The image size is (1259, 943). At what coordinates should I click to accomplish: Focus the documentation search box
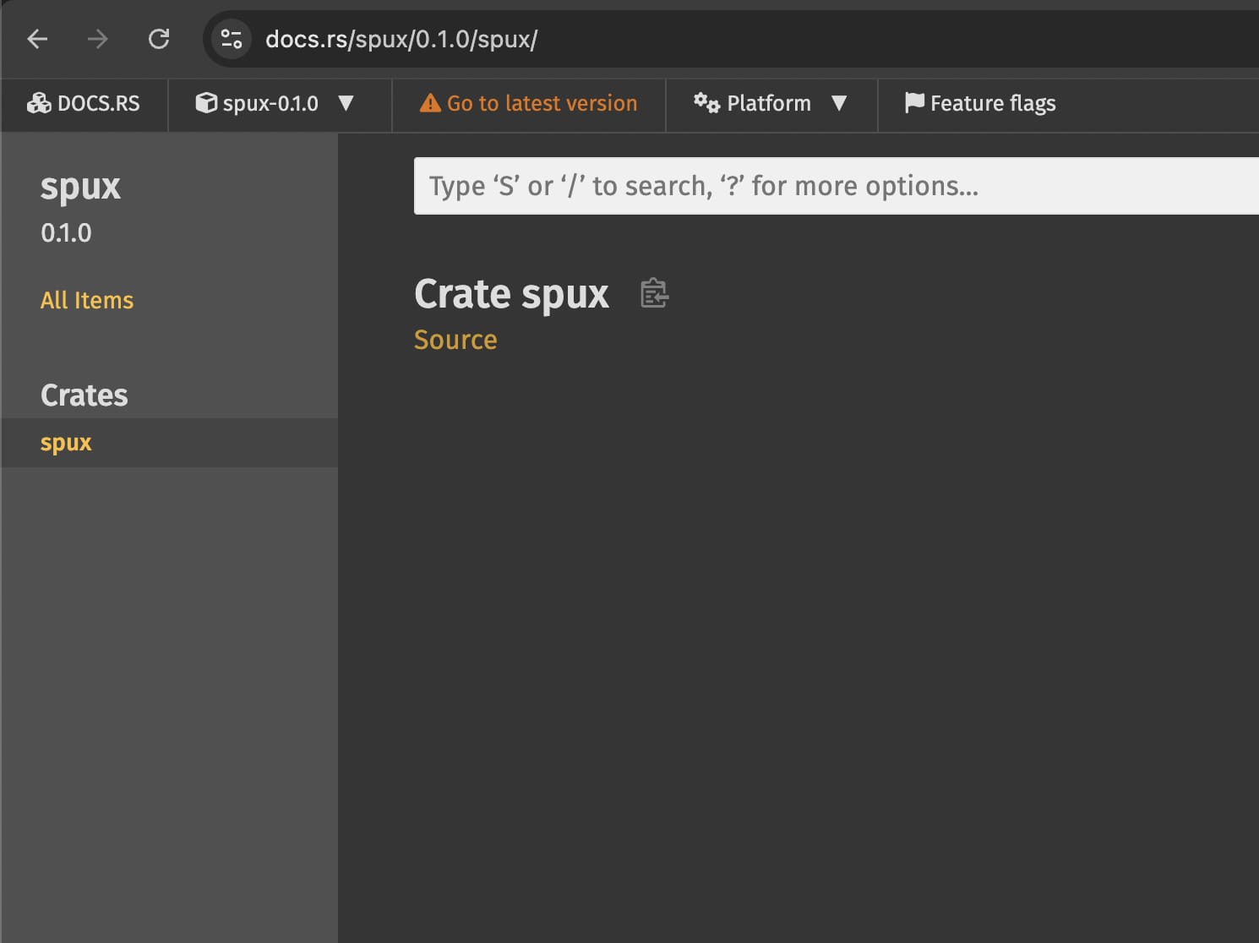point(837,186)
